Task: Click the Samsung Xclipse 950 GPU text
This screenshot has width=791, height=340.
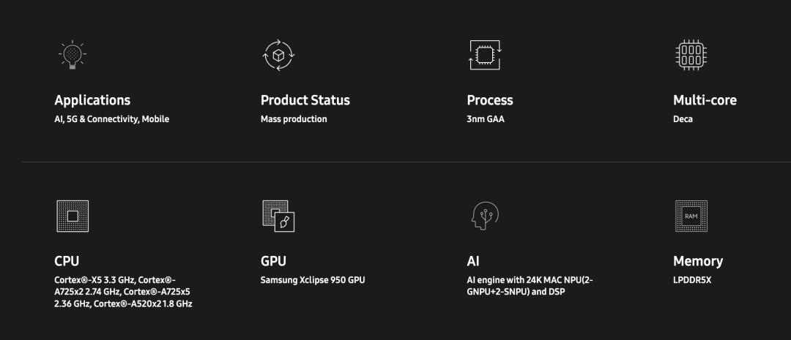Action: pyautogui.click(x=313, y=280)
